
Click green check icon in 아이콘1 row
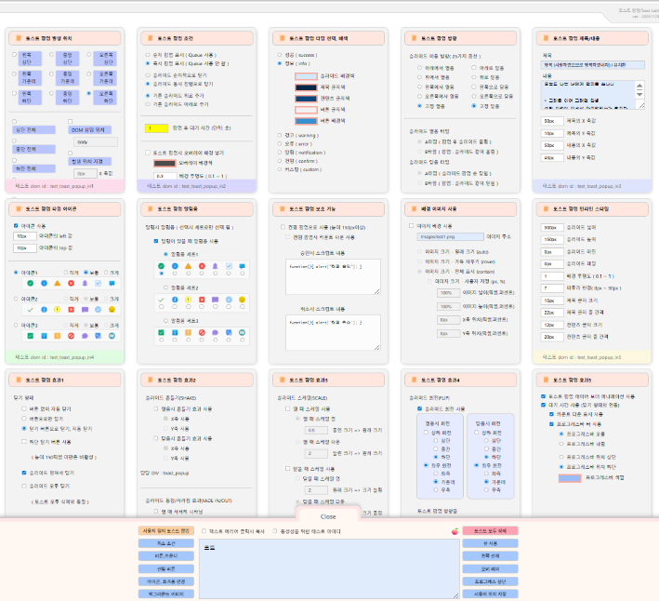point(30,284)
